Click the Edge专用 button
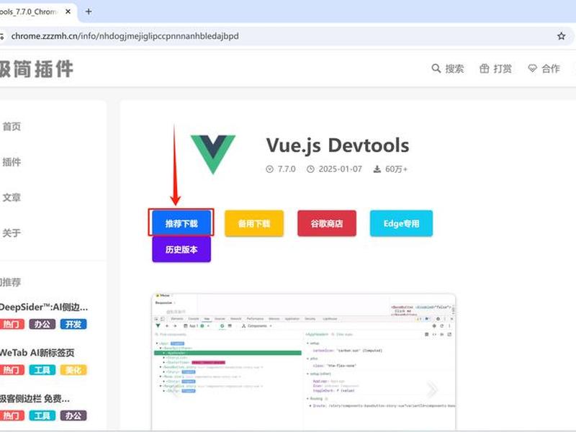Screen dimensions: 576x432 [x=402, y=223]
